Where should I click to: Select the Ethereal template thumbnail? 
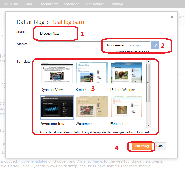pos(127,107)
